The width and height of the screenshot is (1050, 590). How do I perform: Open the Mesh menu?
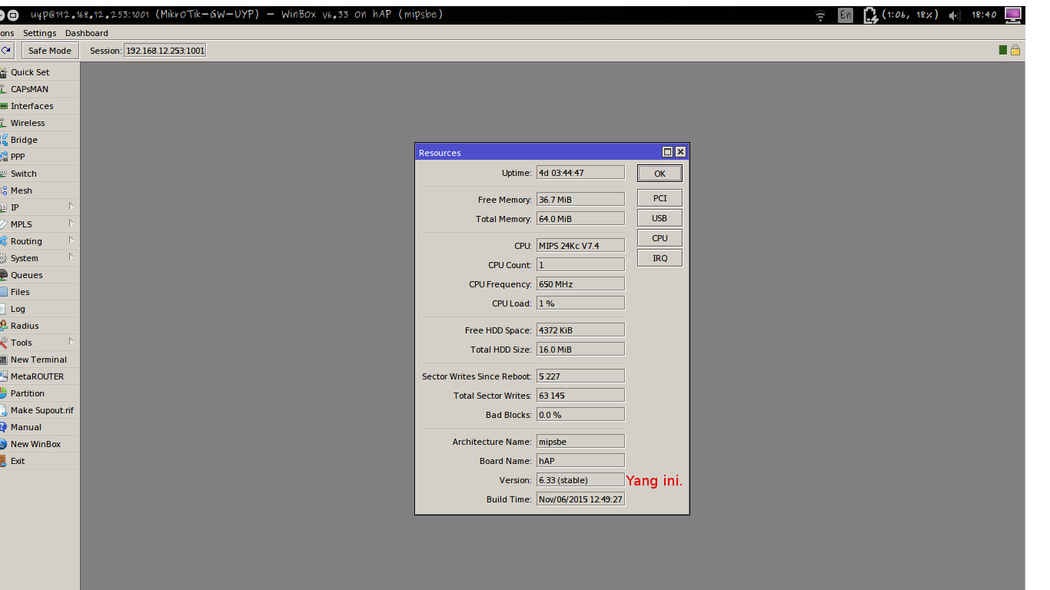click(x=39, y=191)
